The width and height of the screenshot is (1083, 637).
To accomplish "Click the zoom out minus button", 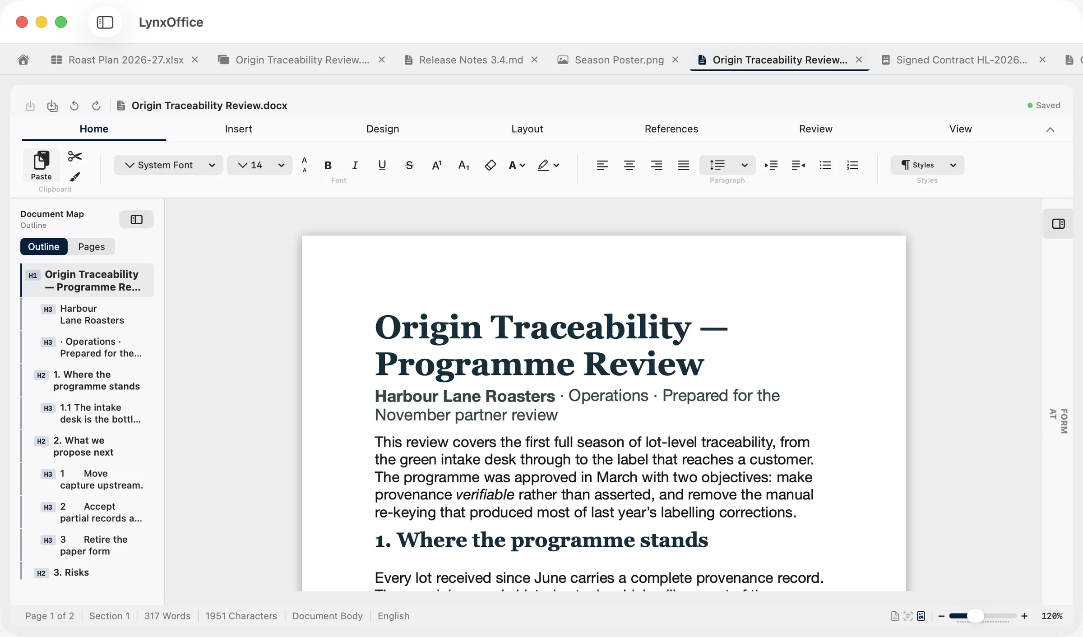I will 941,616.
